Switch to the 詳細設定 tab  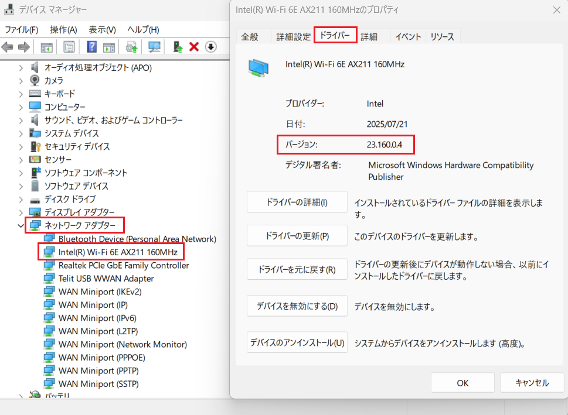(293, 36)
